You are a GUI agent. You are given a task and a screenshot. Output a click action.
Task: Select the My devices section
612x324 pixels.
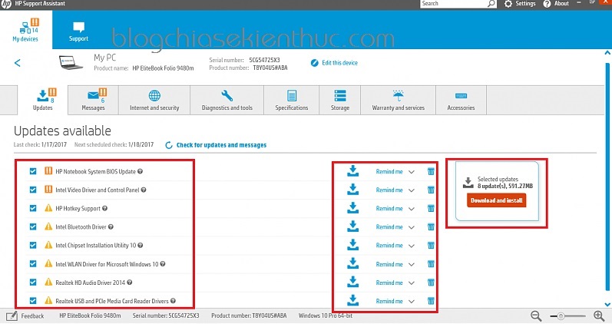click(x=26, y=30)
